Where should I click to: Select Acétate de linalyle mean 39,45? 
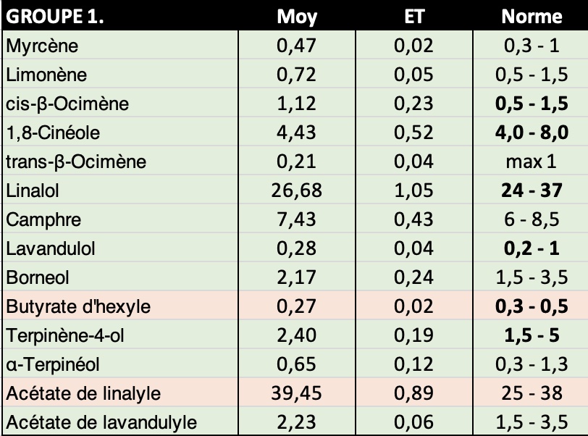pos(297,393)
